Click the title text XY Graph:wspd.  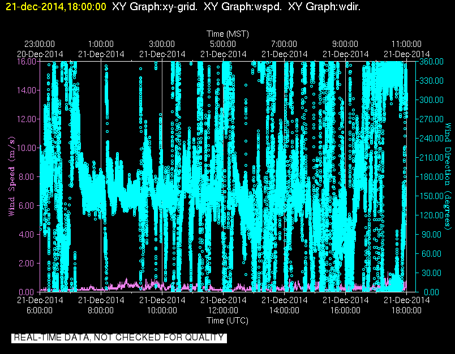[243, 7]
